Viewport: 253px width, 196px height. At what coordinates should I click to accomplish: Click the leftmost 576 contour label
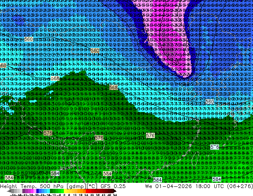tap(48, 133)
